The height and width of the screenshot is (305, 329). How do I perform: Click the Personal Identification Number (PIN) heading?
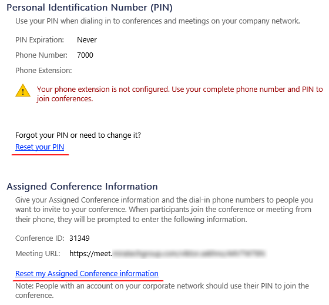click(x=89, y=8)
